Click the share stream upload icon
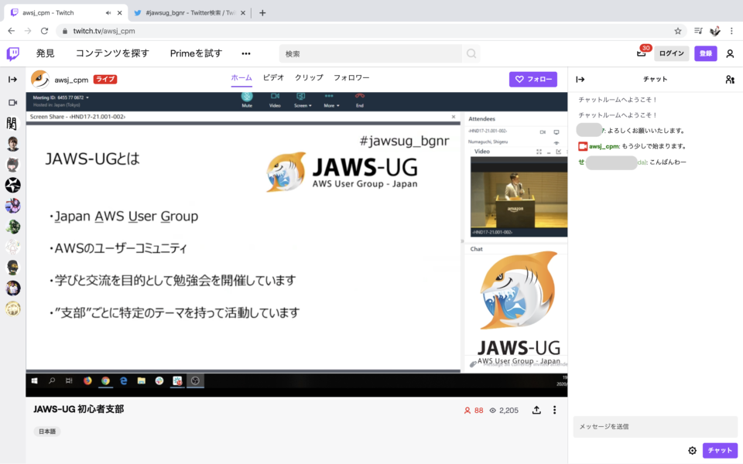The image size is (743, 464). click(x=536, y=410)
